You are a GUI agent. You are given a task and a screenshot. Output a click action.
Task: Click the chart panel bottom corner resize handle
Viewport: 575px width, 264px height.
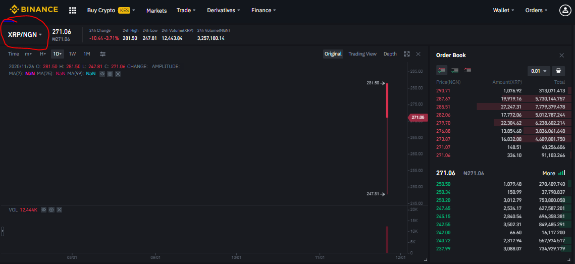(x=426, y=259)
